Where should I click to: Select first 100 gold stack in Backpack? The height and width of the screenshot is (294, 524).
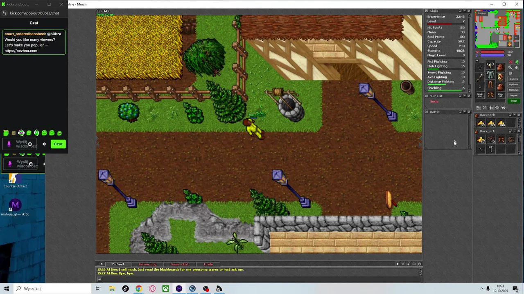click(481, 122)
